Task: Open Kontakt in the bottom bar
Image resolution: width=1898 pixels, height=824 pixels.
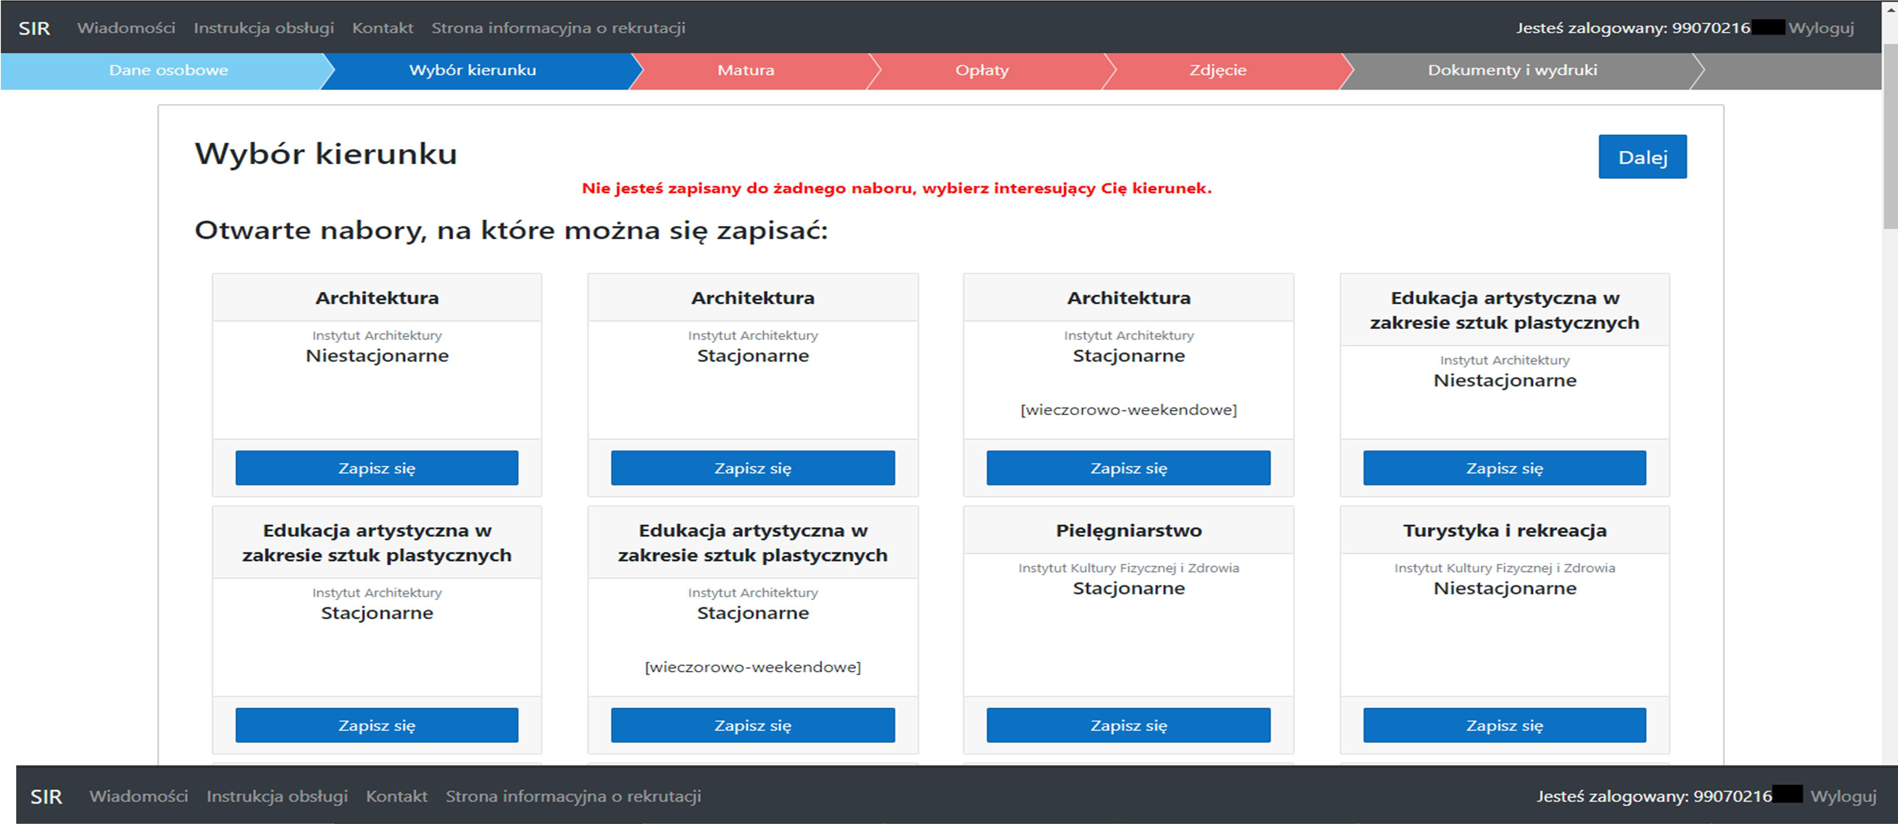Action: click(396, 797)
